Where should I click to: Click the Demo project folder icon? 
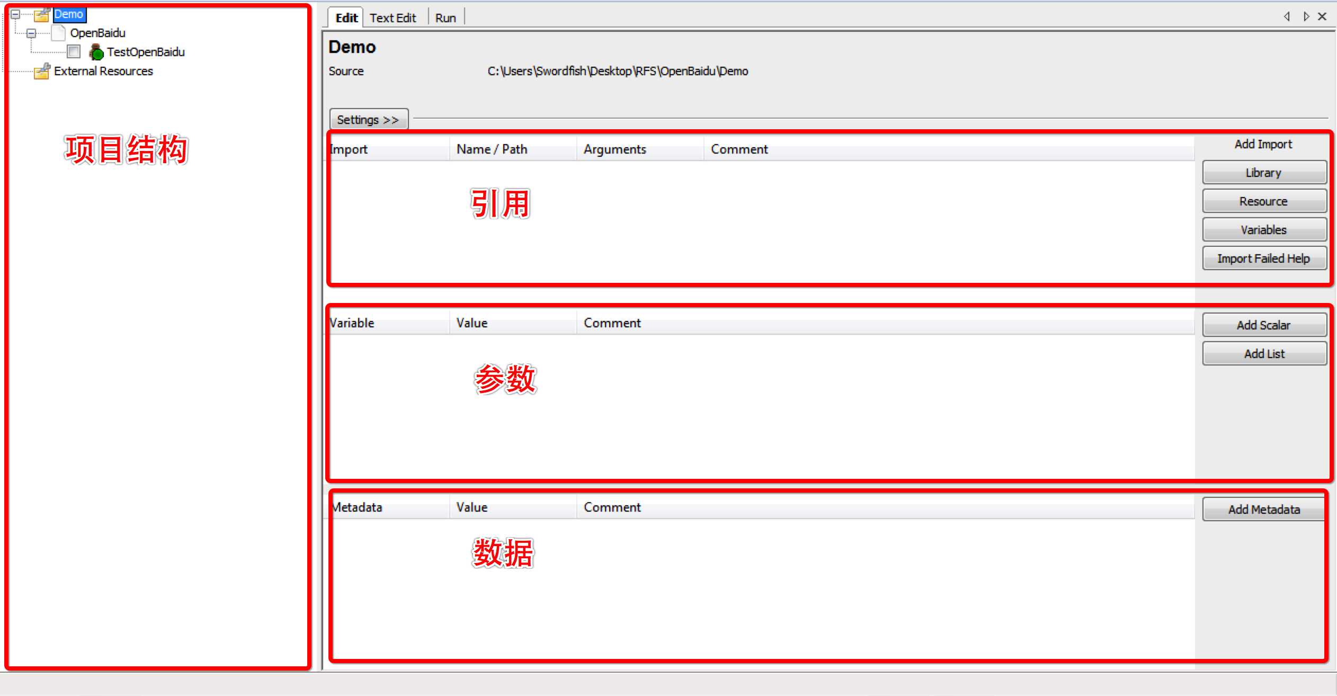click(42, 14)
